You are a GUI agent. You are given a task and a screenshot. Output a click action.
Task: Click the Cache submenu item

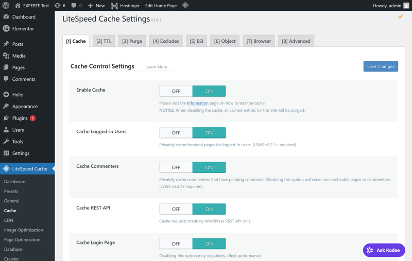10,211
